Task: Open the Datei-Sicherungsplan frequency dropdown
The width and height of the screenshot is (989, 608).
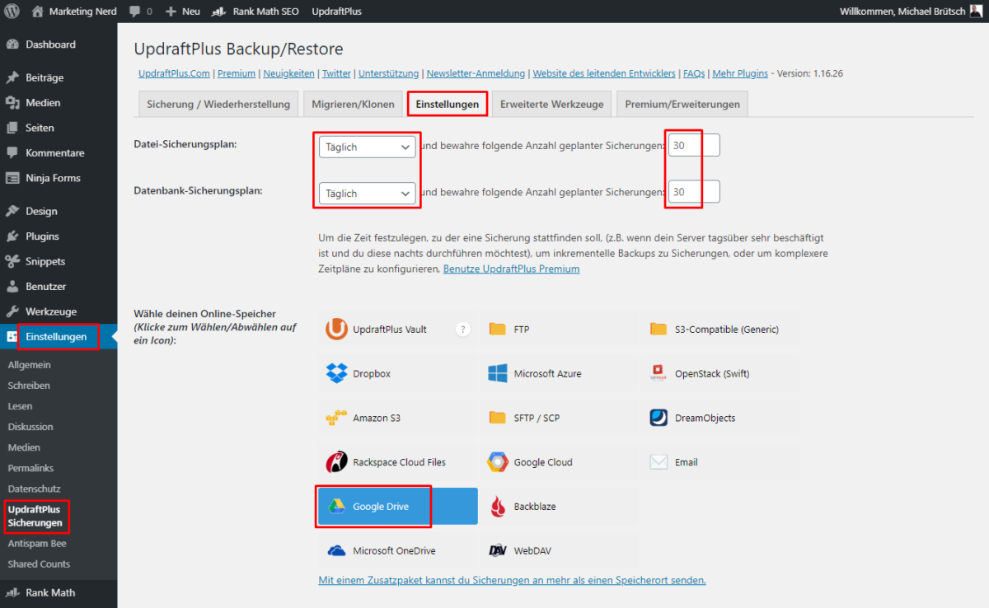Action: coord(367,147)
